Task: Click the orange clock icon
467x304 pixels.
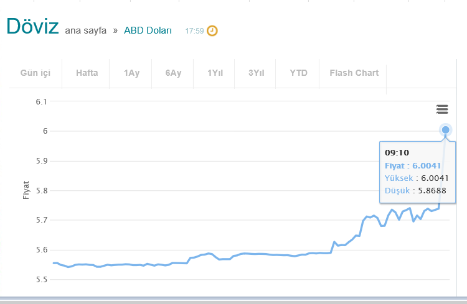Action: 212,30
